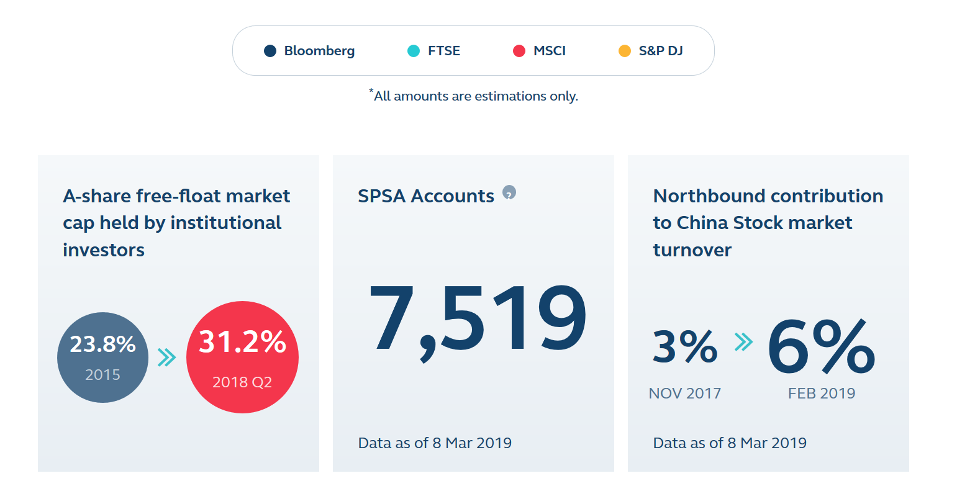The image size is (957, 486).
Task: Click the large 7,519 accounts figure
Action: 477,323
